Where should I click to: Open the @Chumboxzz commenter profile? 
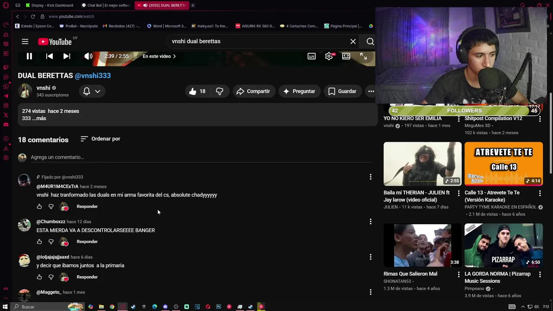[x=51, y=222]
